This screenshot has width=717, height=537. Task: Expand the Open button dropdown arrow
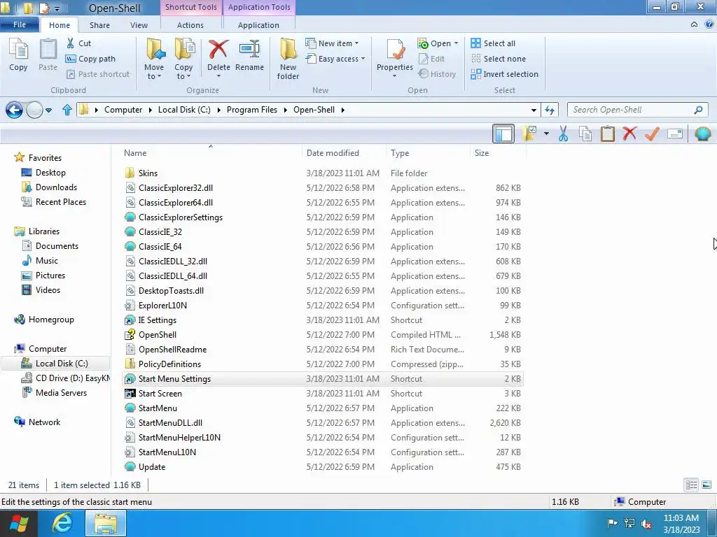click(456, 43)
